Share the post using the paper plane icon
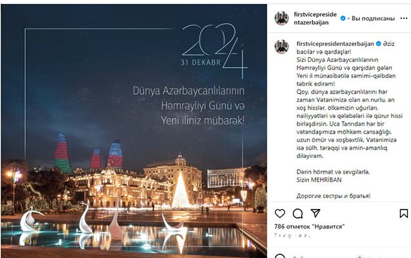This screenshot has width=411, height=258. [315, 213]
